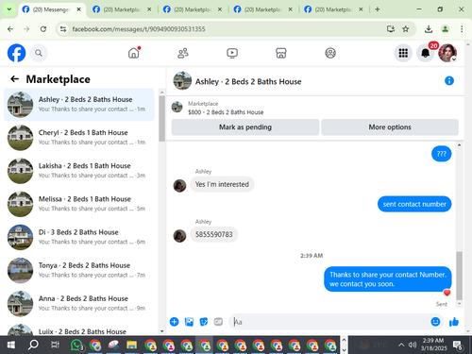
Task: Click the $800 2 Beds 2 Baths listing link
Action: (x=226, y=112)
